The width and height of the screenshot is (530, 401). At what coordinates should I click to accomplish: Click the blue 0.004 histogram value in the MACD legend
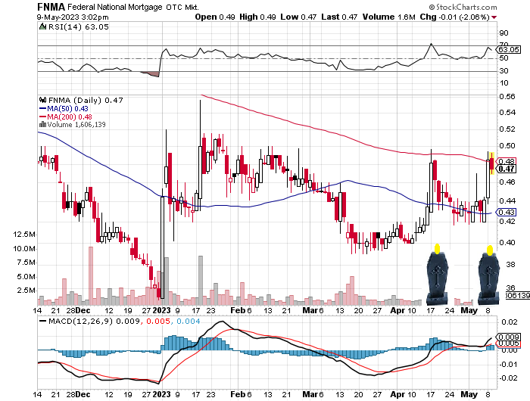tap(189, 322)
